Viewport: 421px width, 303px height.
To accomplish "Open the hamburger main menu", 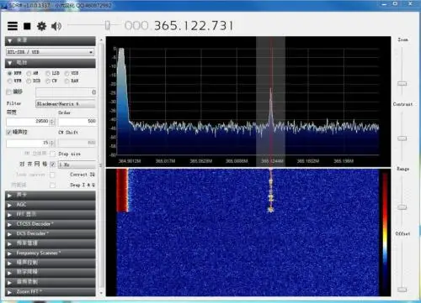I will (13, 26).
